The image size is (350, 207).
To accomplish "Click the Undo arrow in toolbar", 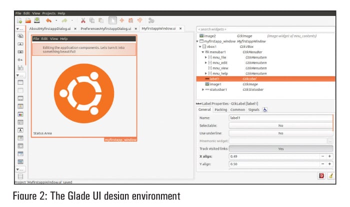I will click(48, 20).
